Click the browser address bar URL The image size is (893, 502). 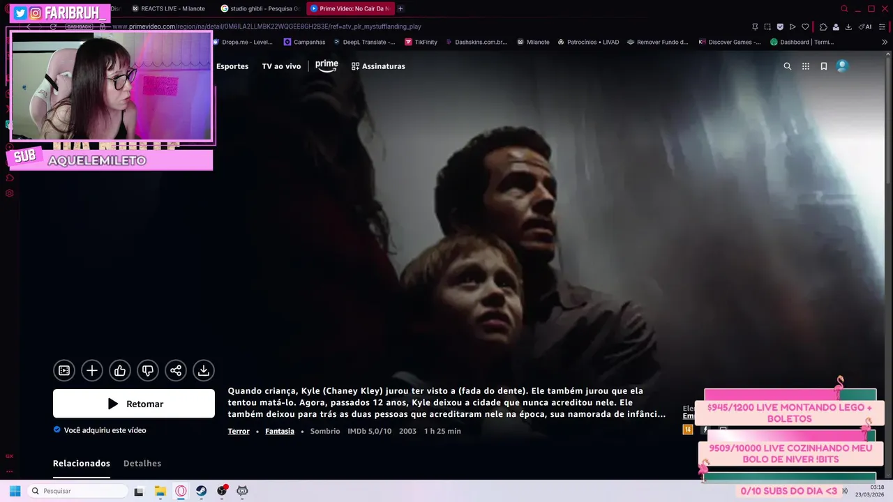pos(267,26)
